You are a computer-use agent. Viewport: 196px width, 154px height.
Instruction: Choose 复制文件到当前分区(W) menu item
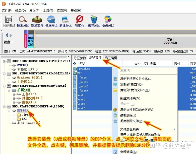[x=136, y=110]
